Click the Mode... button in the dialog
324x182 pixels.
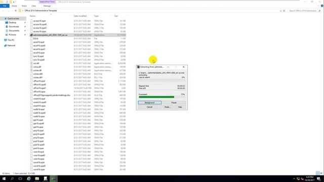coord(168,107)
